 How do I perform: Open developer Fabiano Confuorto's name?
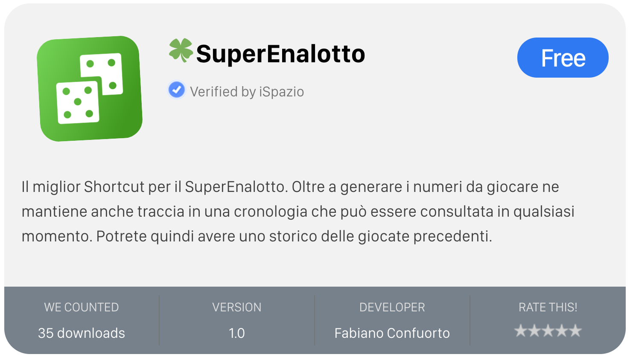click(392, 333)
